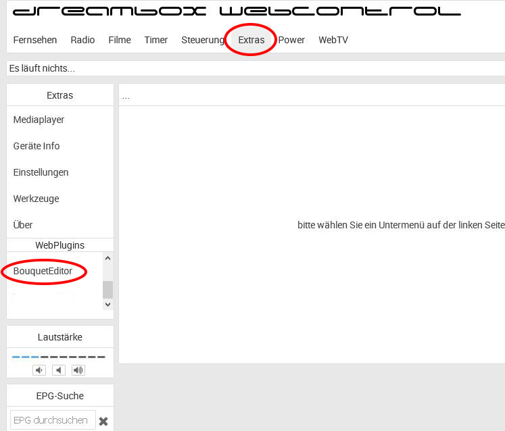505x431 pixels.
Task: Go to the Timer menu
Action: [x=155, y=40]
